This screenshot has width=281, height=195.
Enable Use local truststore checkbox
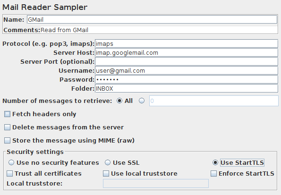[x=106, y=173]
